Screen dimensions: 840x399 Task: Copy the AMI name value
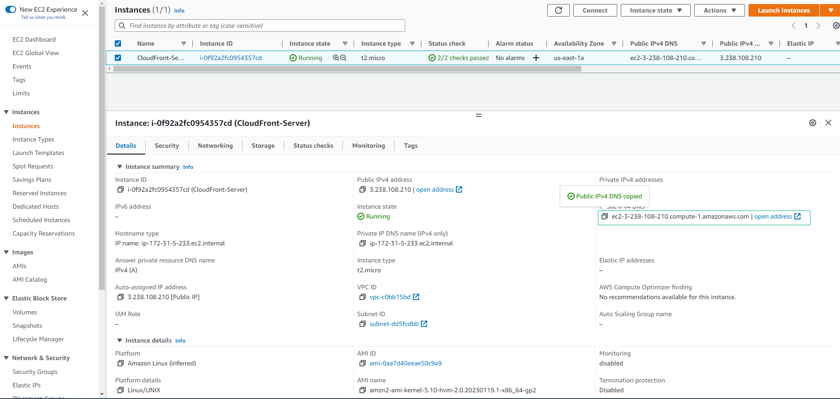coord(362,390)
